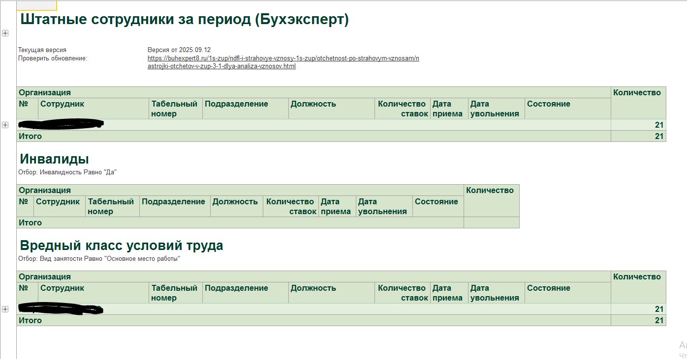Select the Инвалиды section heading
This screenshot has height=359, width=687.
[x=55, y=159]
